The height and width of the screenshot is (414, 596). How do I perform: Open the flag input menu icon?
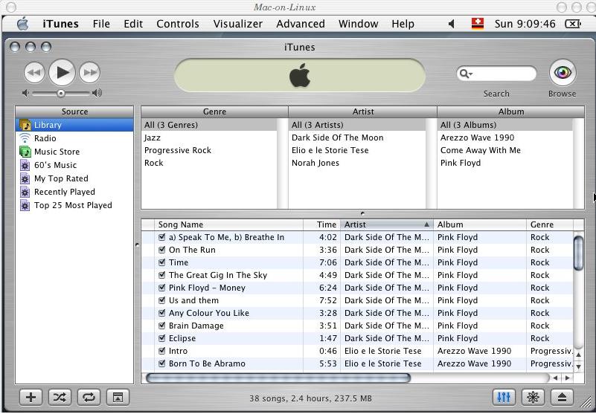tap(478, 24)
